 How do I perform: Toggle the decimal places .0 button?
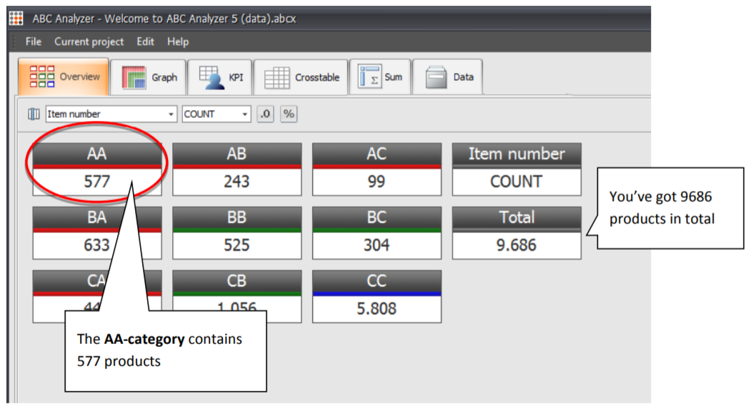tap(265, 114)
